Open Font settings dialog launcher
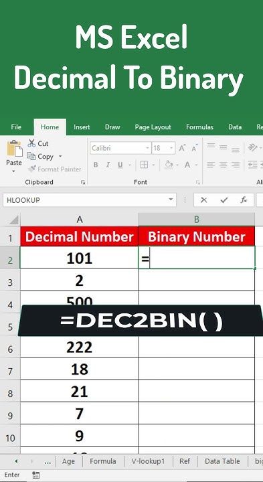Screen dimensions: 263x482 (198, 182)
